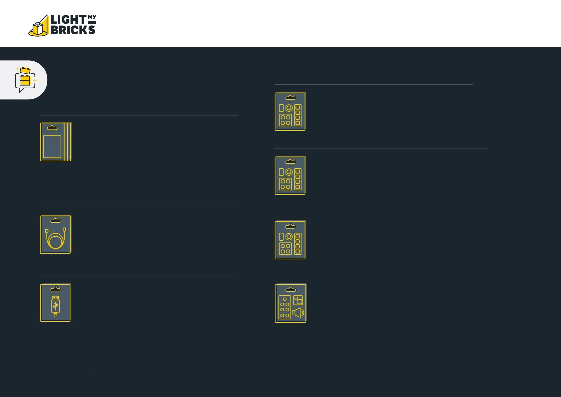This screenshot has width=561, height=397.
Task: Select the coiled cable package icon
Action: (x=56, y=234)
